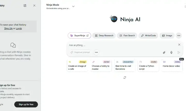Select the Image mode
186x111 pixels.
point(167,35)
